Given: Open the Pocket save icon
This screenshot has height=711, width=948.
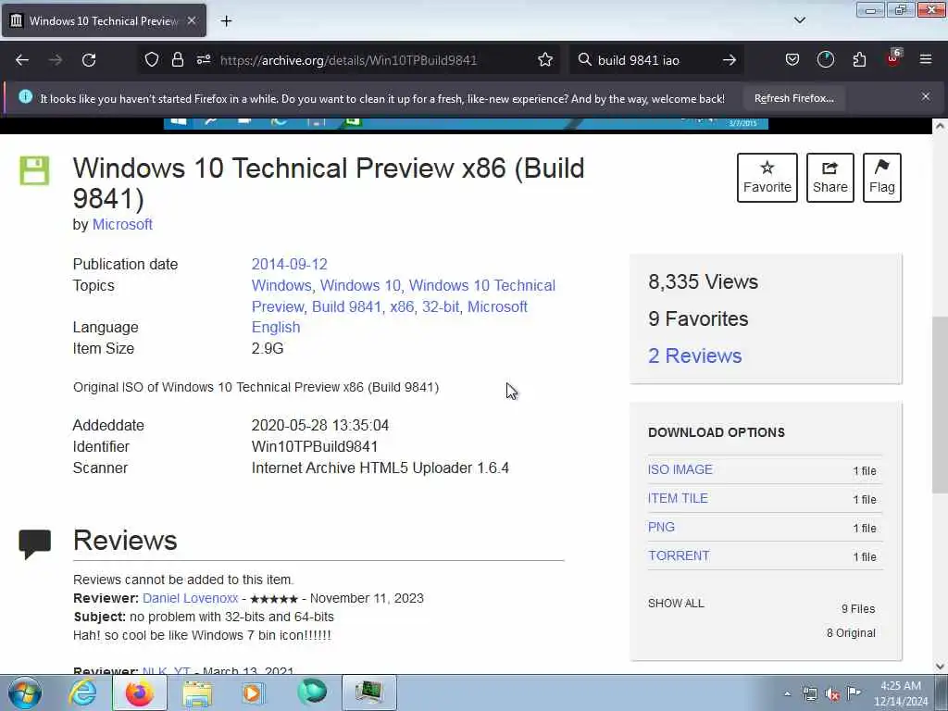Looking at the screenshot, I should (792, 60).
